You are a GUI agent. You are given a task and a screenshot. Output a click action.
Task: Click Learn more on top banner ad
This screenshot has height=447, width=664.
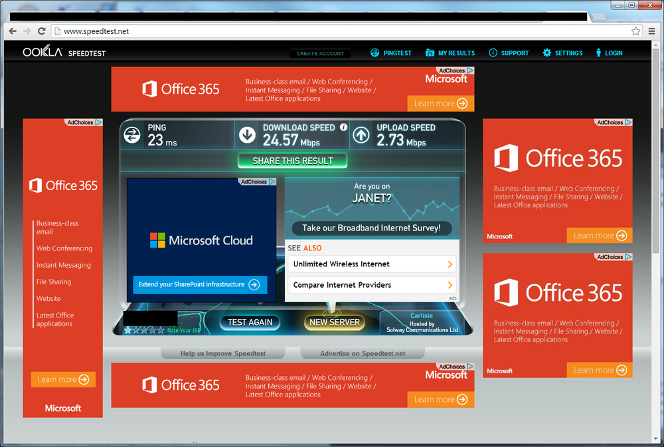point(441,104)
